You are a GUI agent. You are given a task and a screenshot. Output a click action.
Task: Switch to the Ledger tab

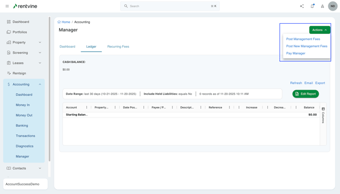(x=91, y=47)
